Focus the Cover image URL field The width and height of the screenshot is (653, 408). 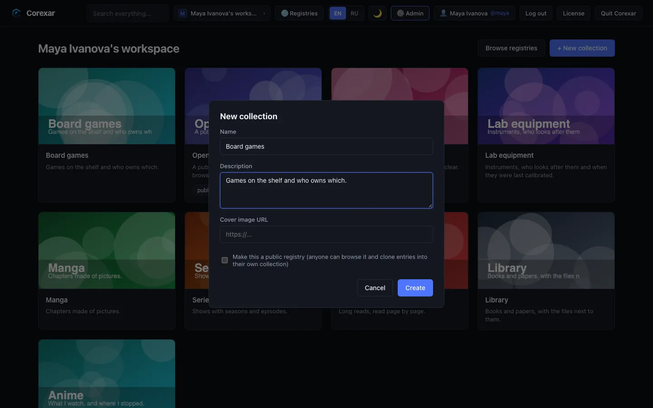326,234
